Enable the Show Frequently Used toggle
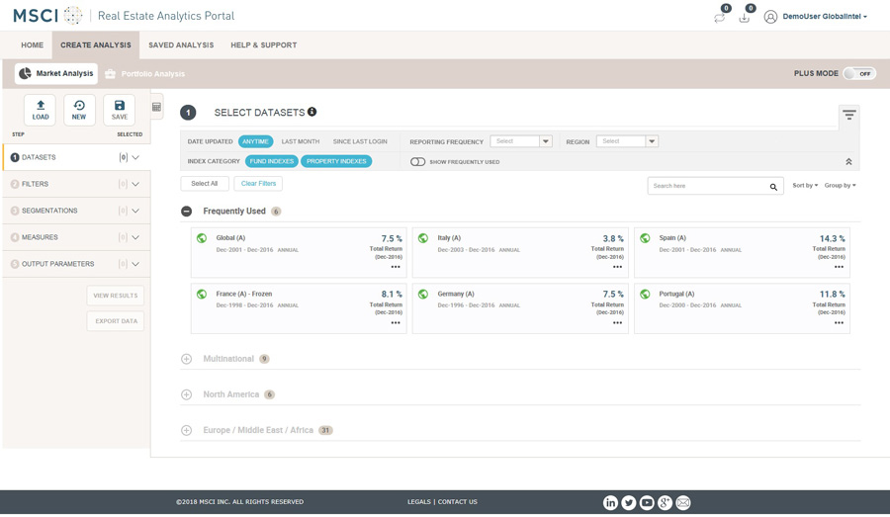Viewport: 890px width, 517px height. click(418, 162)
